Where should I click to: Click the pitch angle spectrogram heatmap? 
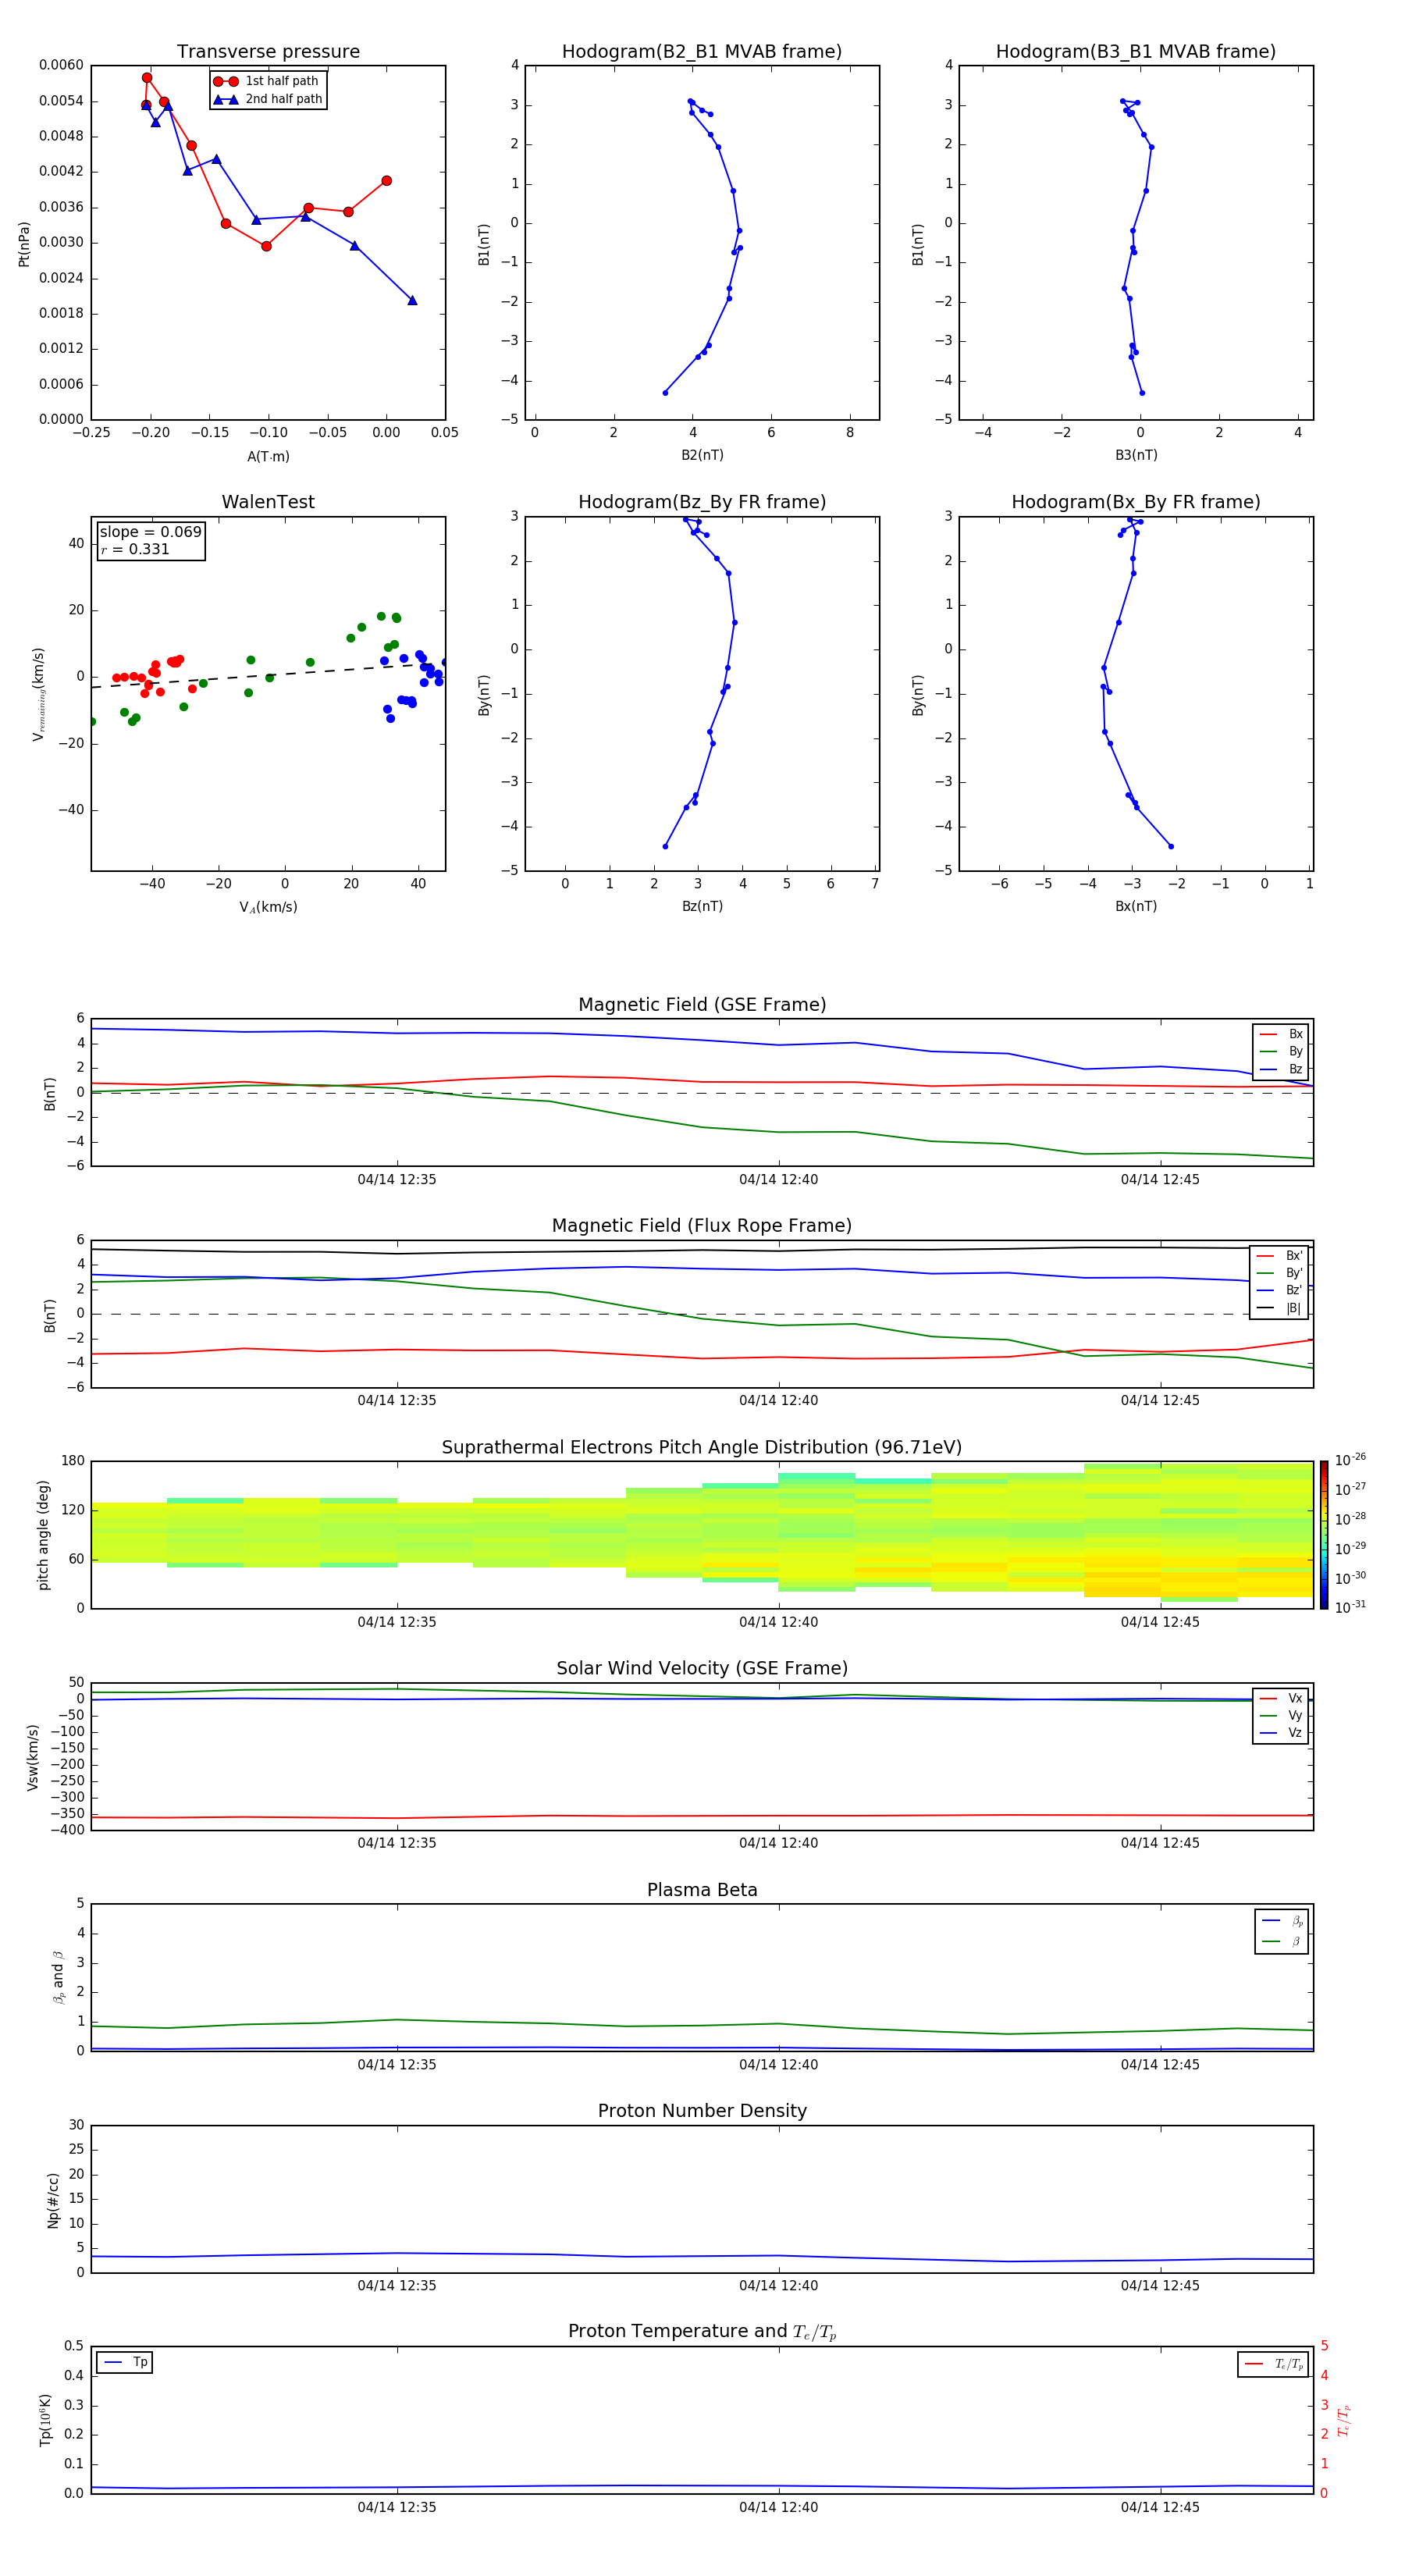click(702, 1535)
